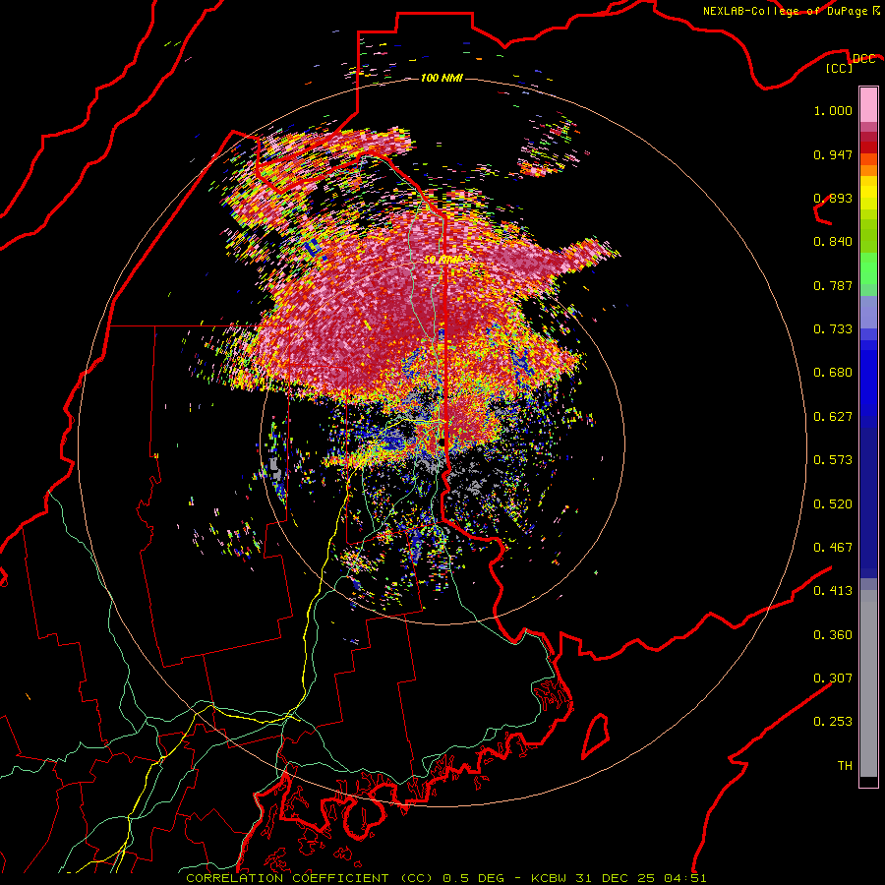The image size is (885, 885).
Task: Pick the light pink color bar segment
Action: click(868, 104)
